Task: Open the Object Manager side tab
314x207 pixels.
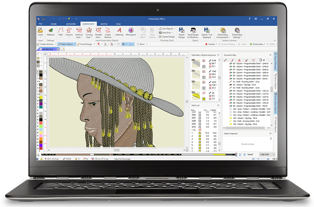Action: [276, 61]
